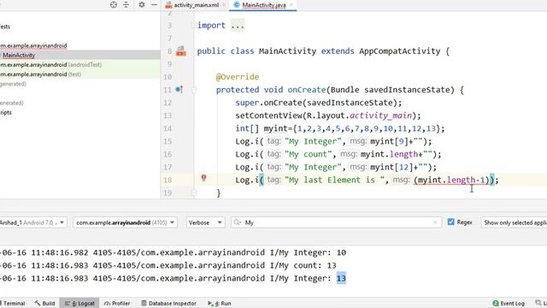Click the "My last Element is " string

coord(334,181)
